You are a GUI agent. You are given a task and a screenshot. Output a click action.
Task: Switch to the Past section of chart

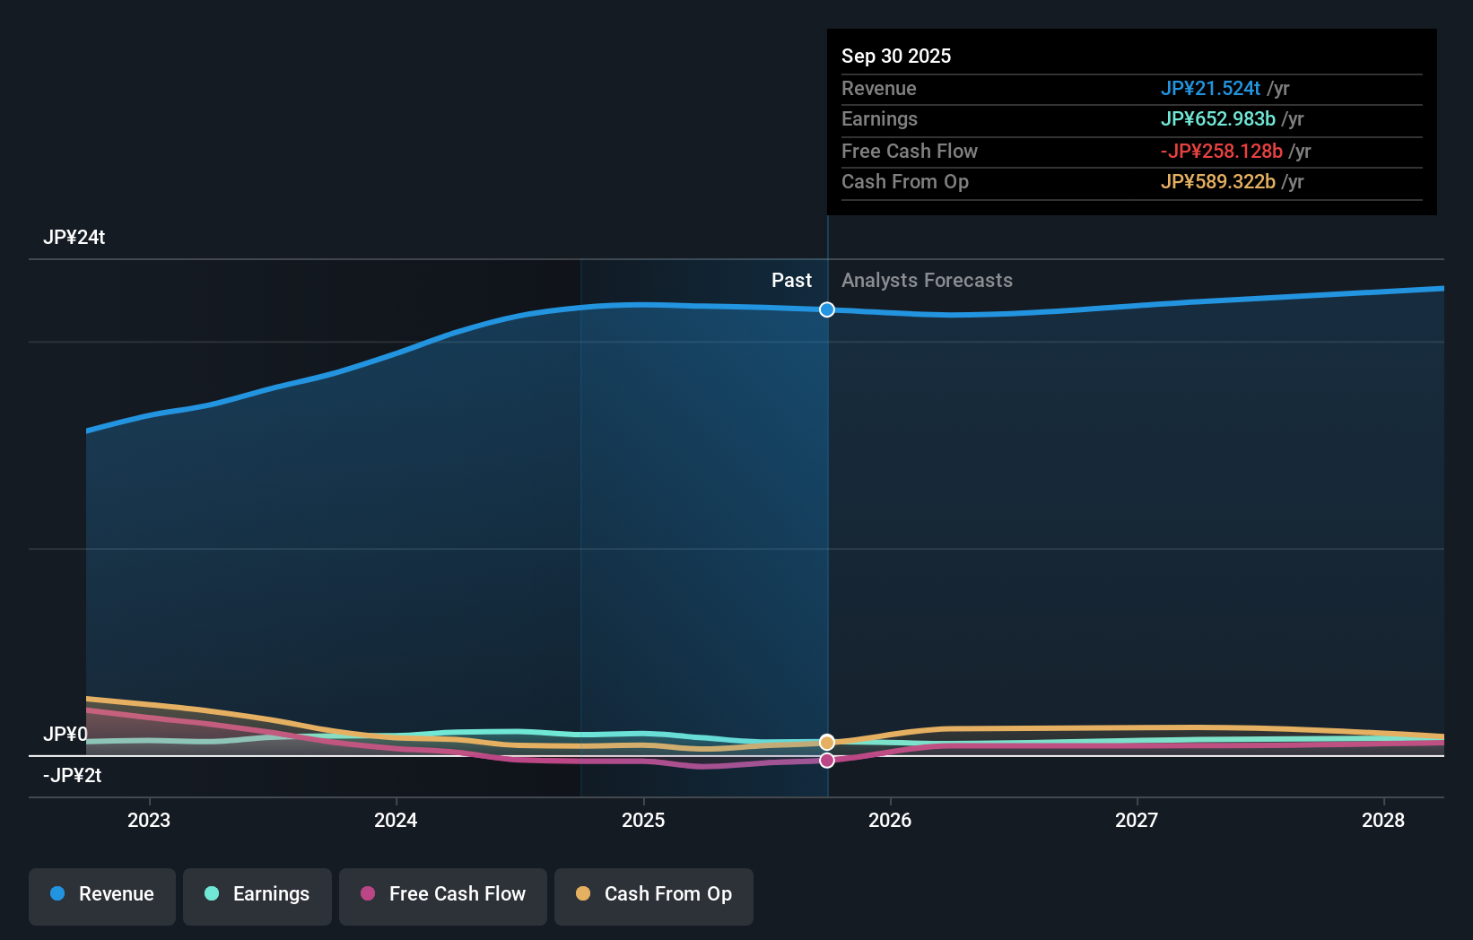[x=791, y=280]
